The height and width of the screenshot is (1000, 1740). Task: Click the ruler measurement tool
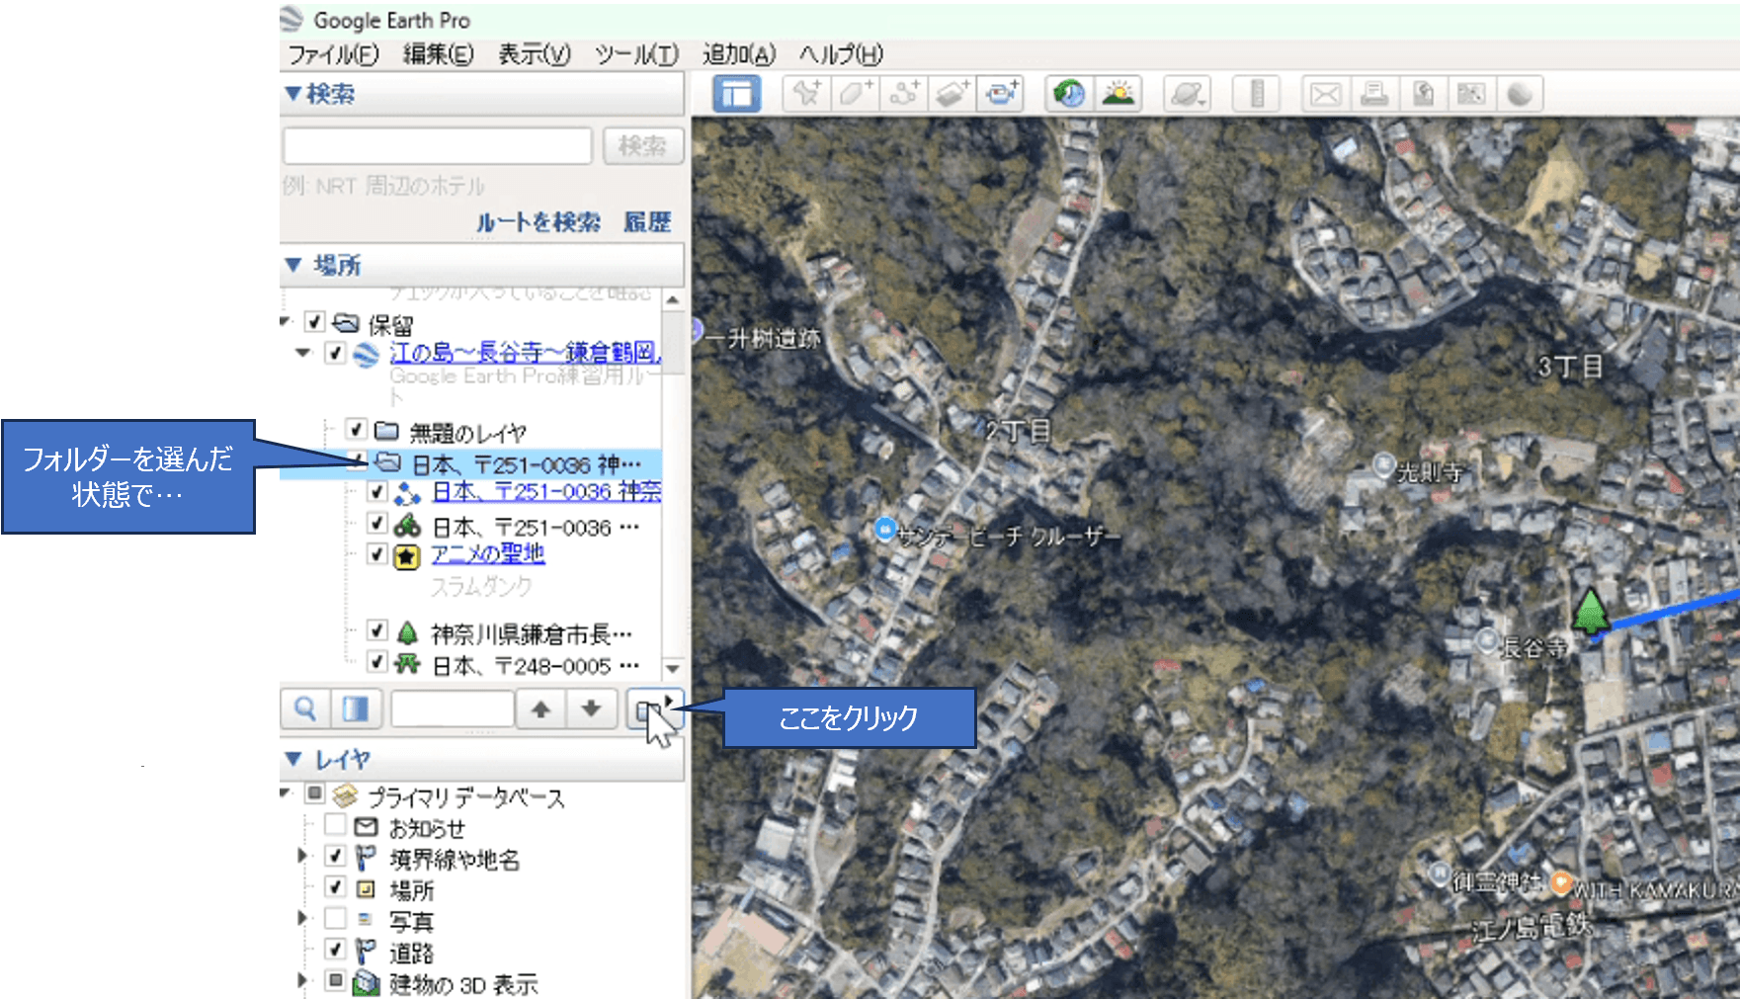point(1257,95)
